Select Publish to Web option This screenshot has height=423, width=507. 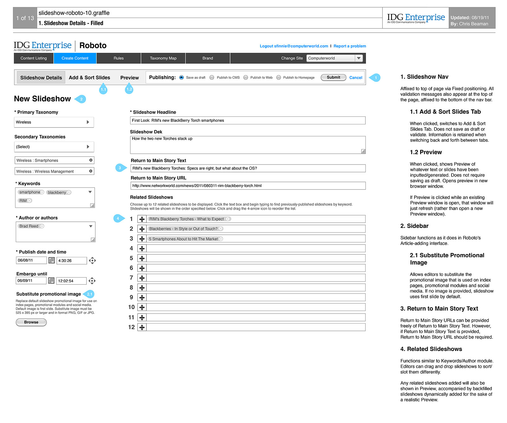246,78
